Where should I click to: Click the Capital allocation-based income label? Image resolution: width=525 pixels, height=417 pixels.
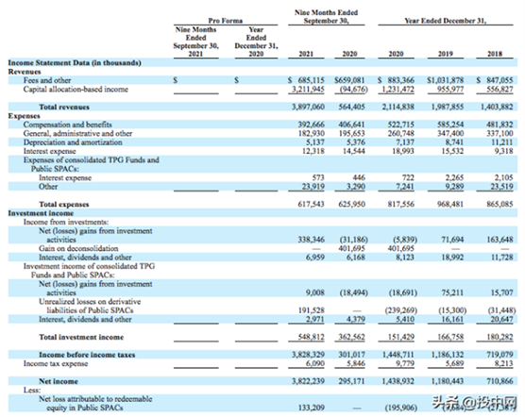point(76,90)
